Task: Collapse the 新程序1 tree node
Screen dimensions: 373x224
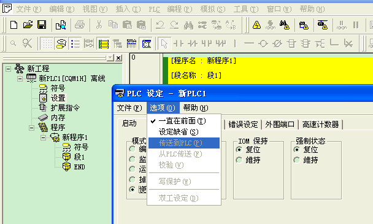Action: 43,137
